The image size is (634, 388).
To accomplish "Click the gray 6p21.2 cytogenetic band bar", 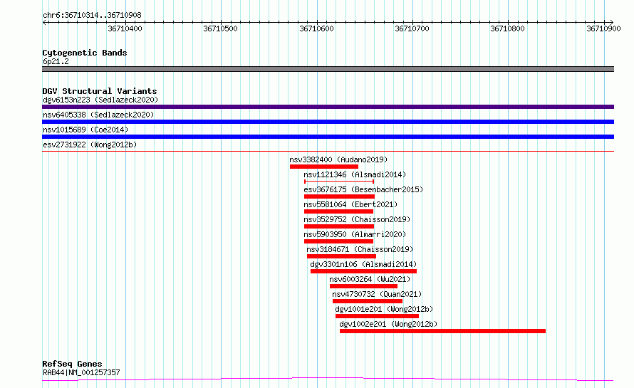I will (x=328, y=69).
